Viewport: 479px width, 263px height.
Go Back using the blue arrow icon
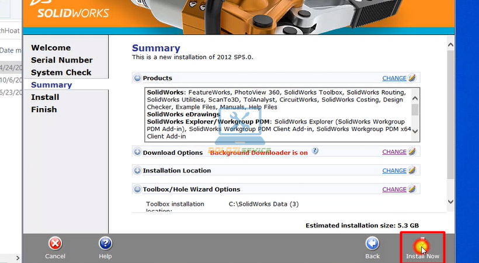click(372, 244)
